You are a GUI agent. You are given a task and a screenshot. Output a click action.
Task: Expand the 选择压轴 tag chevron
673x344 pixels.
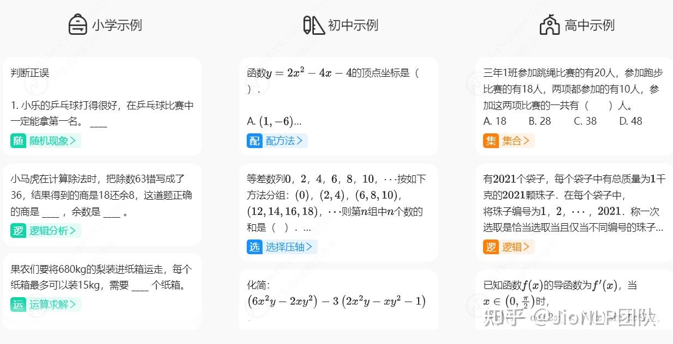pos(309,247)
